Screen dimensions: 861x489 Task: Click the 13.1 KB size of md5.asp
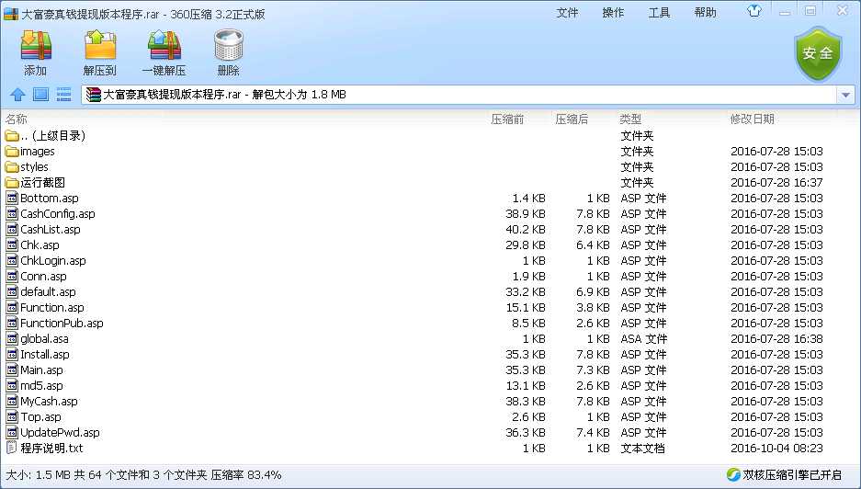[526, 386]
